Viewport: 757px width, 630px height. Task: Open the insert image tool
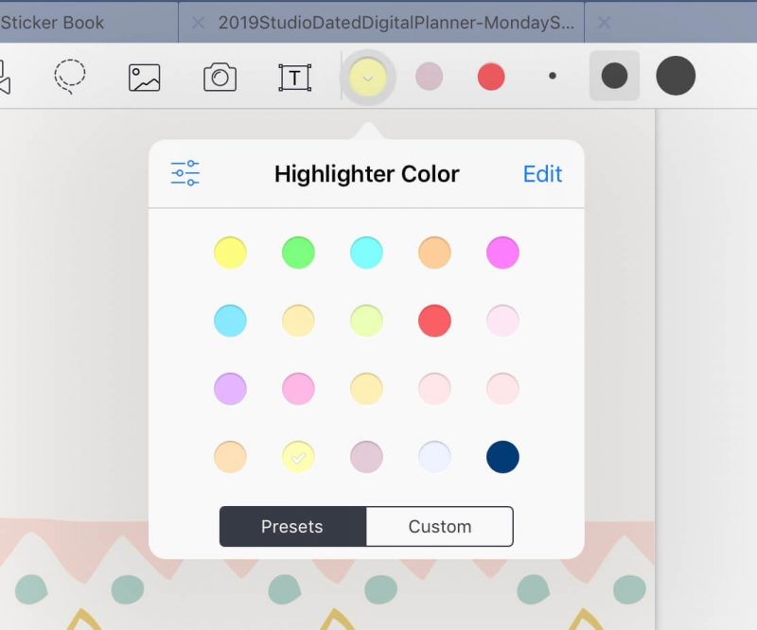tap(144, 79)
